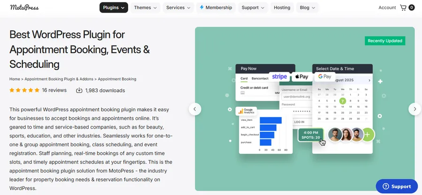The height and width of the screenshot is (195, 422).
Task: Click the 1,983 downloads text
Action: [105, 90]
